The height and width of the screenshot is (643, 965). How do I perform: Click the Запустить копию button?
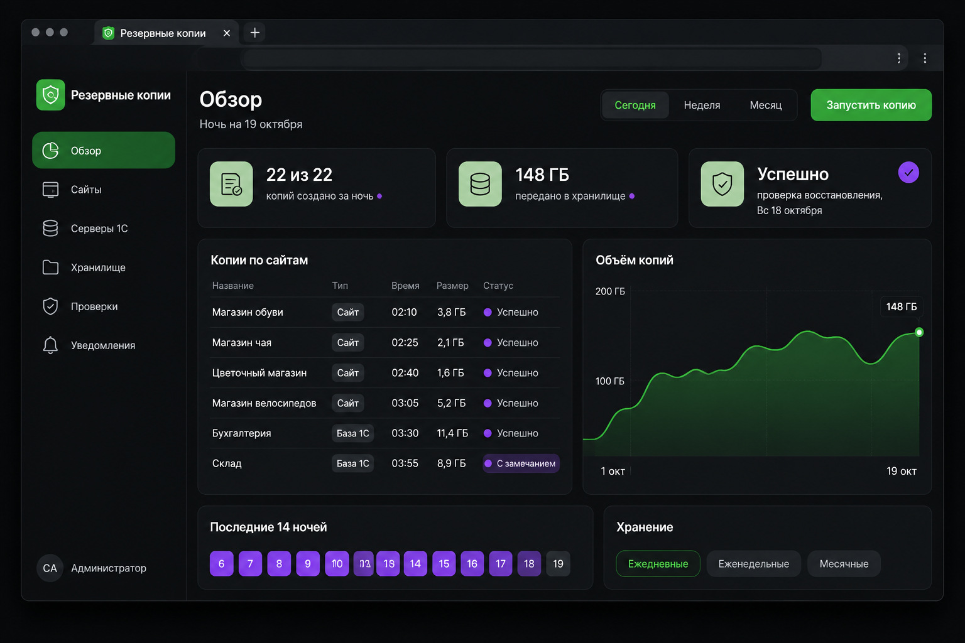[871, 105]
